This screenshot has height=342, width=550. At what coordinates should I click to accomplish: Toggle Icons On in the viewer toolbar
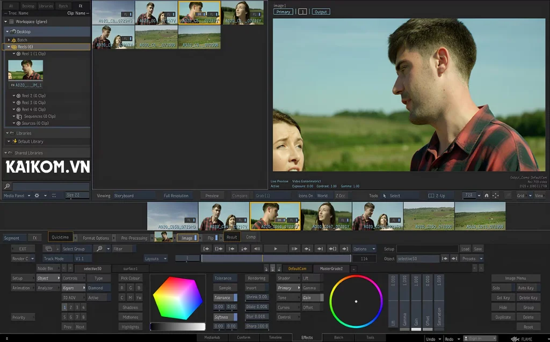(x=305, y=196)
